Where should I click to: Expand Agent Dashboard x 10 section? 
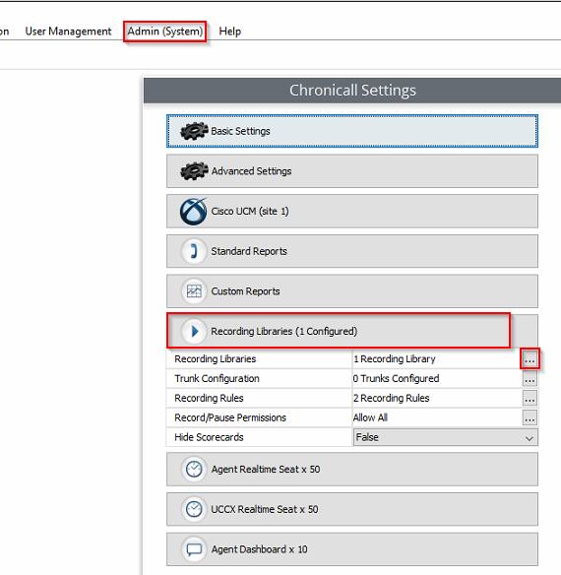[352, 549]
